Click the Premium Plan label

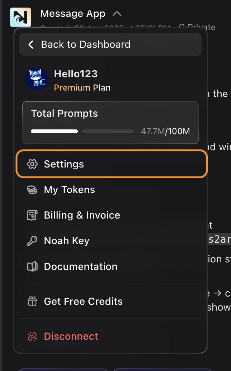pyautogui.click(x=82, y=87)
